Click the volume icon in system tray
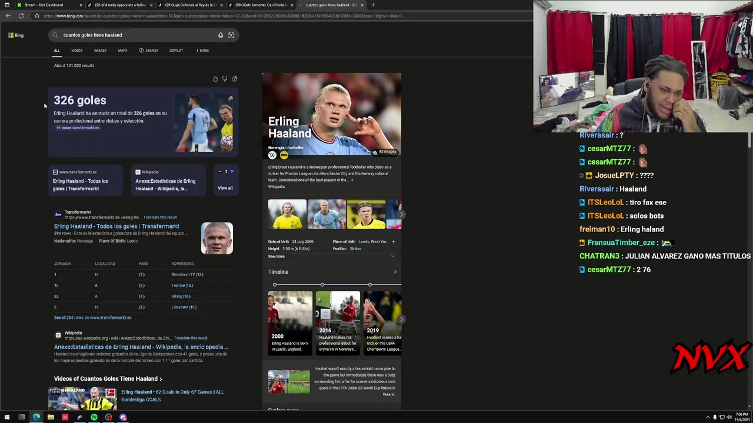 [x=729, y=418]
